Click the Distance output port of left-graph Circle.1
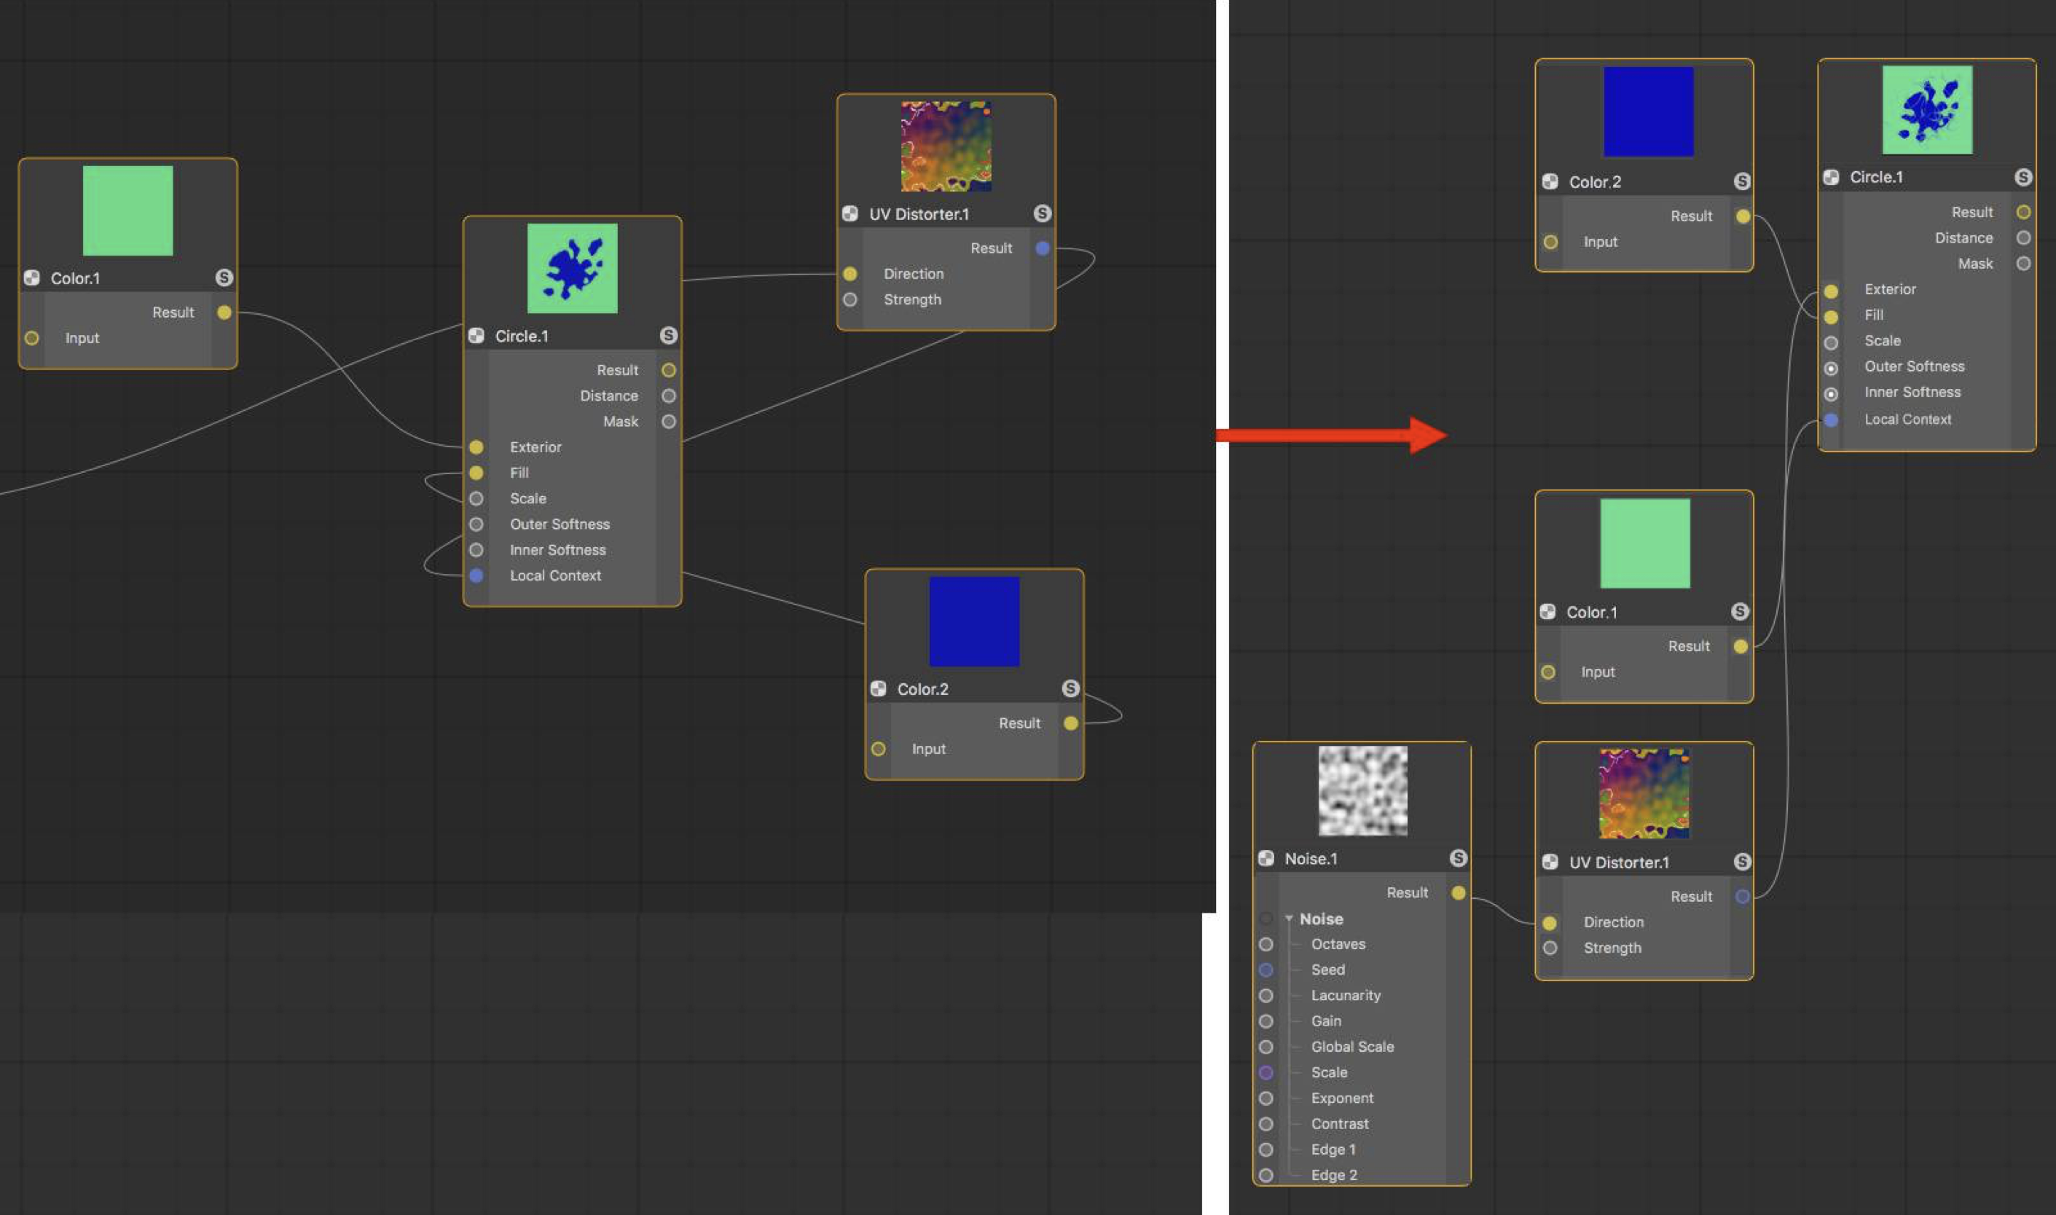Viewport: 2056px width, 1215px height. [x=668, y=396]
